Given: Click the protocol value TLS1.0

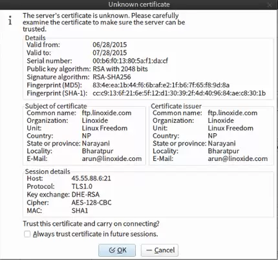Looking at the screenshot, I should tap(82, 186).
